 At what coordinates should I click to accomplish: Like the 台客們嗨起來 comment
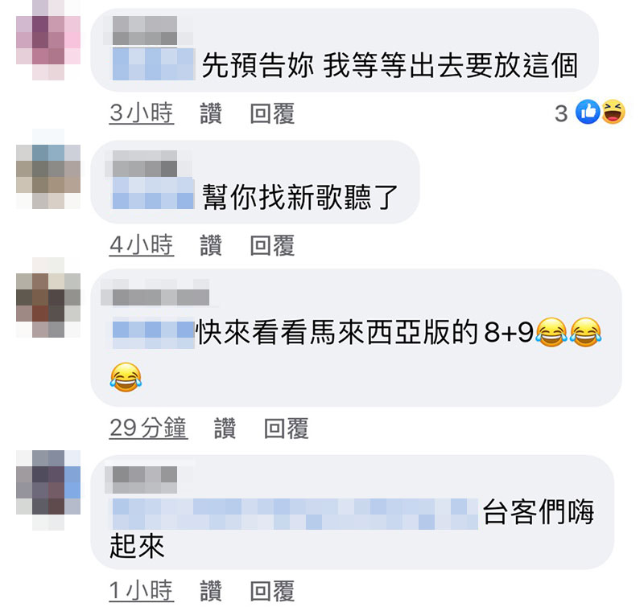211,591
